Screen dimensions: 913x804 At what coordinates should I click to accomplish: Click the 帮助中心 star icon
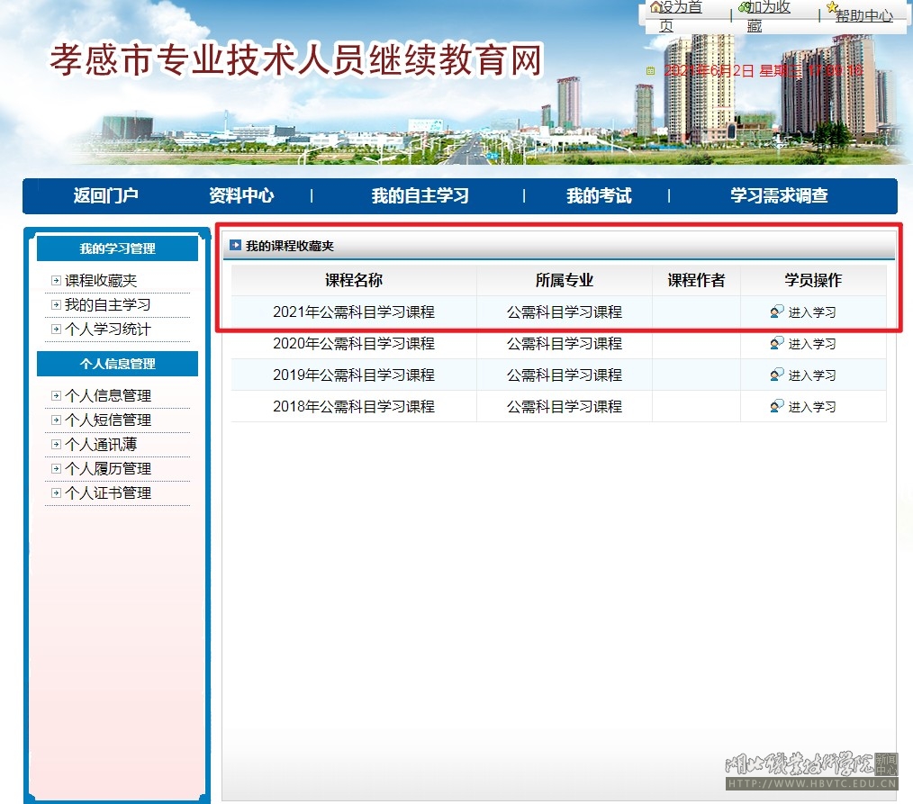click(x=832, y=7)
